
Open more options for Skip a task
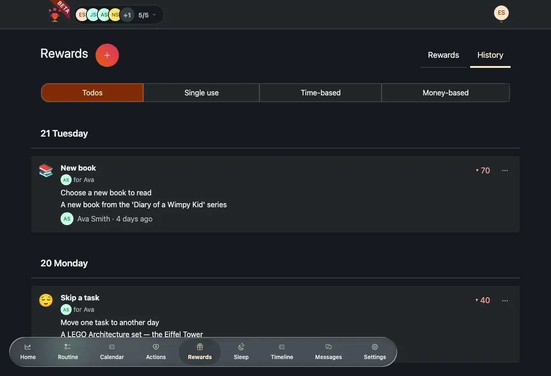click(x=505, y=300)
